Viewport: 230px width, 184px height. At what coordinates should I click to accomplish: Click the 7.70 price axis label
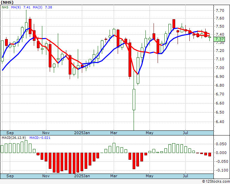[220, 10]
